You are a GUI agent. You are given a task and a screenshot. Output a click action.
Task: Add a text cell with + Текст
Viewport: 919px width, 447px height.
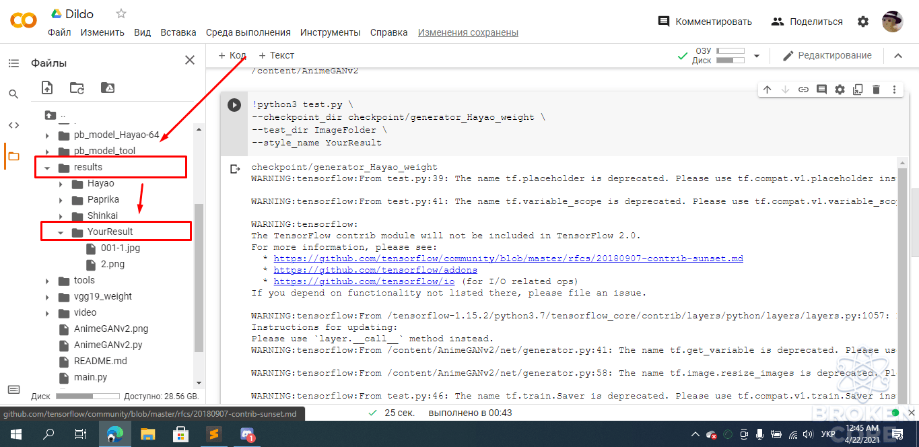tap(277, 55)
